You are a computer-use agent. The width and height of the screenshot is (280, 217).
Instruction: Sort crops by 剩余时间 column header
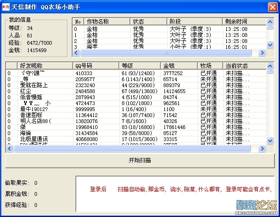[x=244, y=22]
